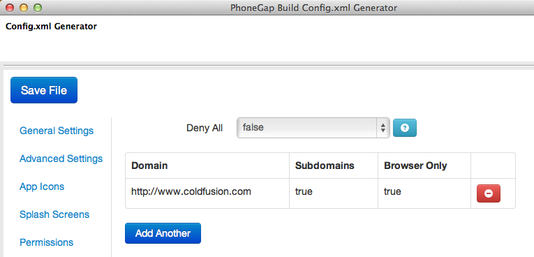Image resolution: width=534 pixels, height=257 pixels.
Task: Close the window with the red button
Action: (10, 8)
